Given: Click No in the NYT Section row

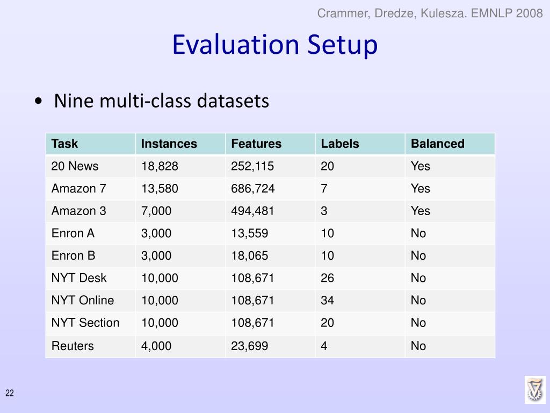Looking at the screenshot, I should point(418,323).
